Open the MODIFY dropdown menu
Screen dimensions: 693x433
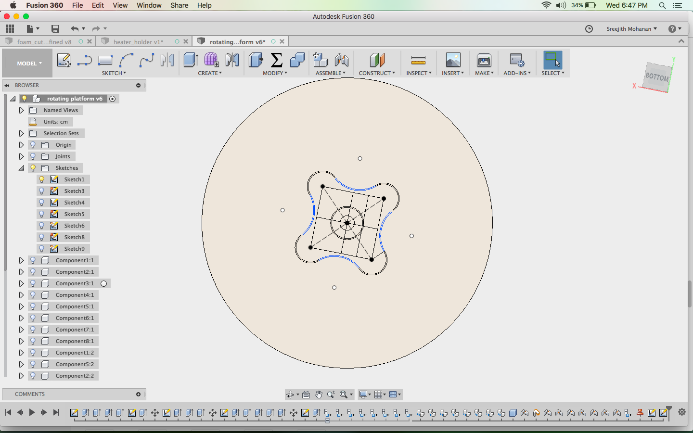275,73
